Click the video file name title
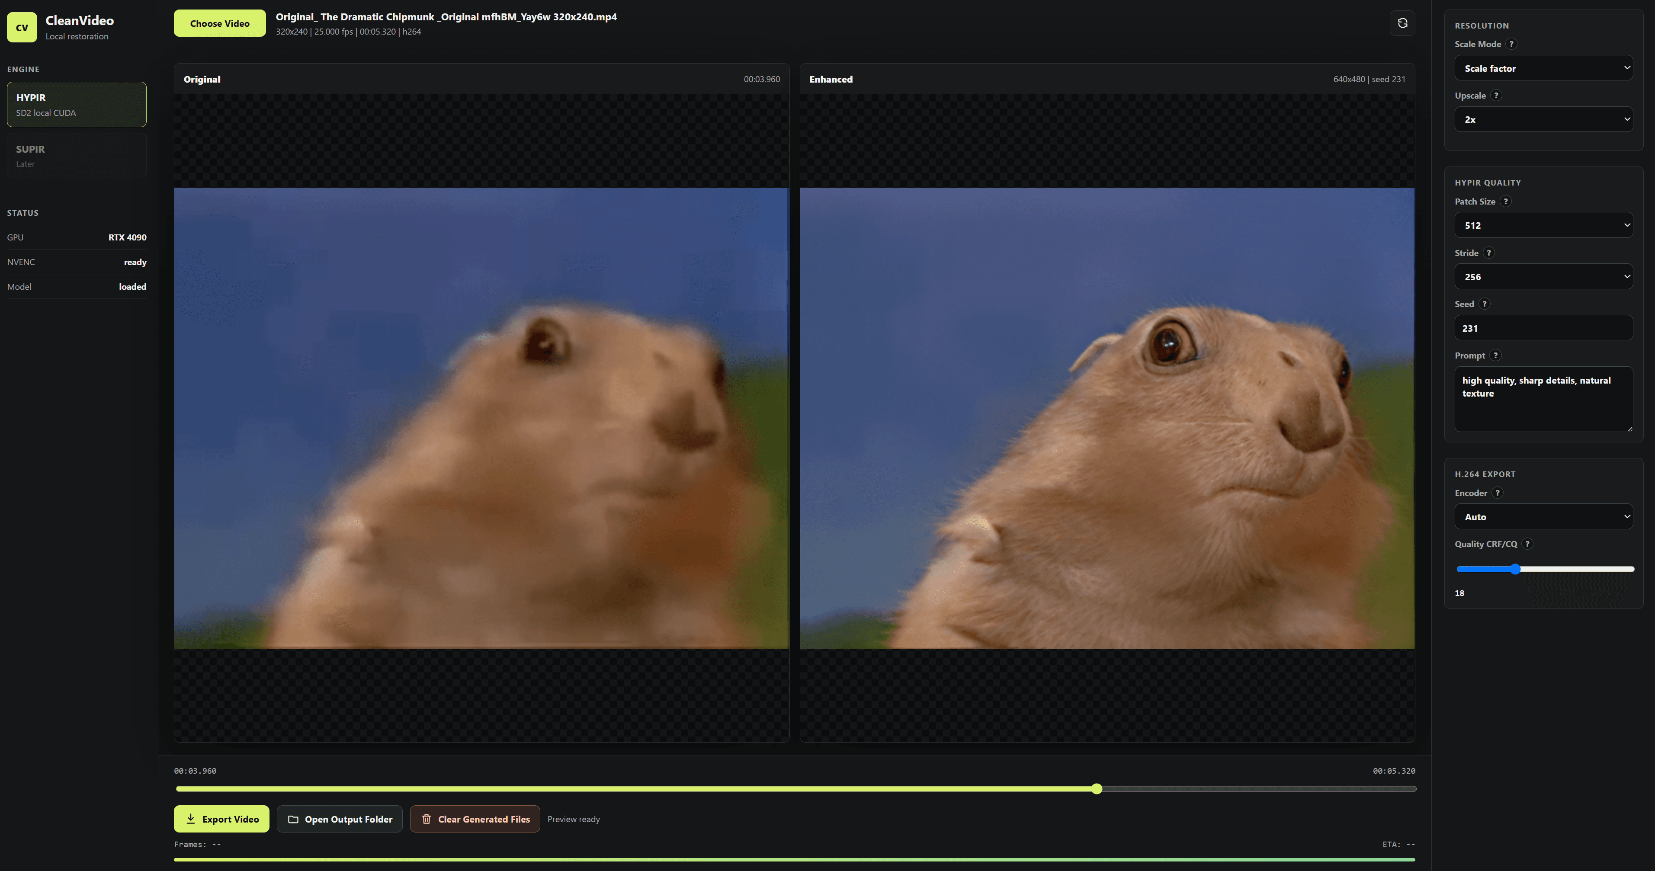The image size is (1655, 871). click(446, 17)
